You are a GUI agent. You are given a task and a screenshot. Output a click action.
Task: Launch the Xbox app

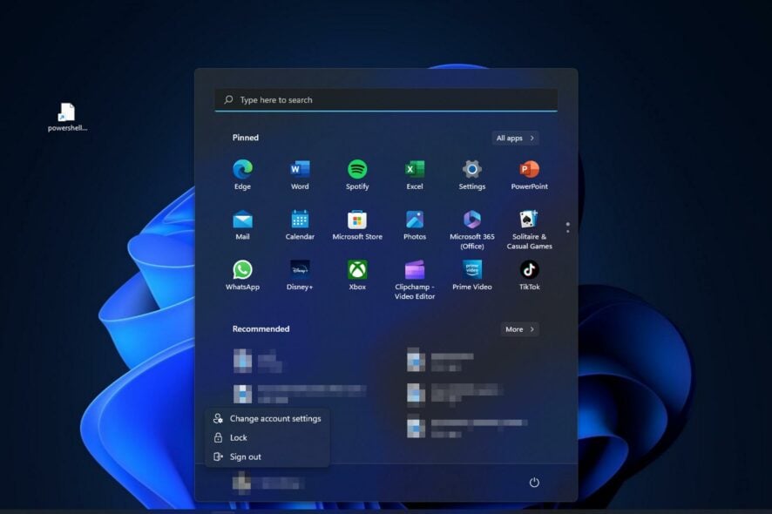pyautogui.click(x=357, y=275)
